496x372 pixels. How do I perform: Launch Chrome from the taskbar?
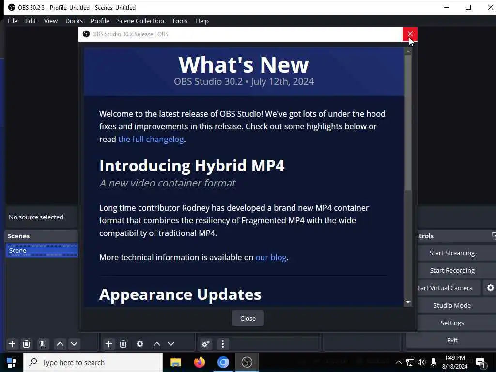click(x=223, y=362)
